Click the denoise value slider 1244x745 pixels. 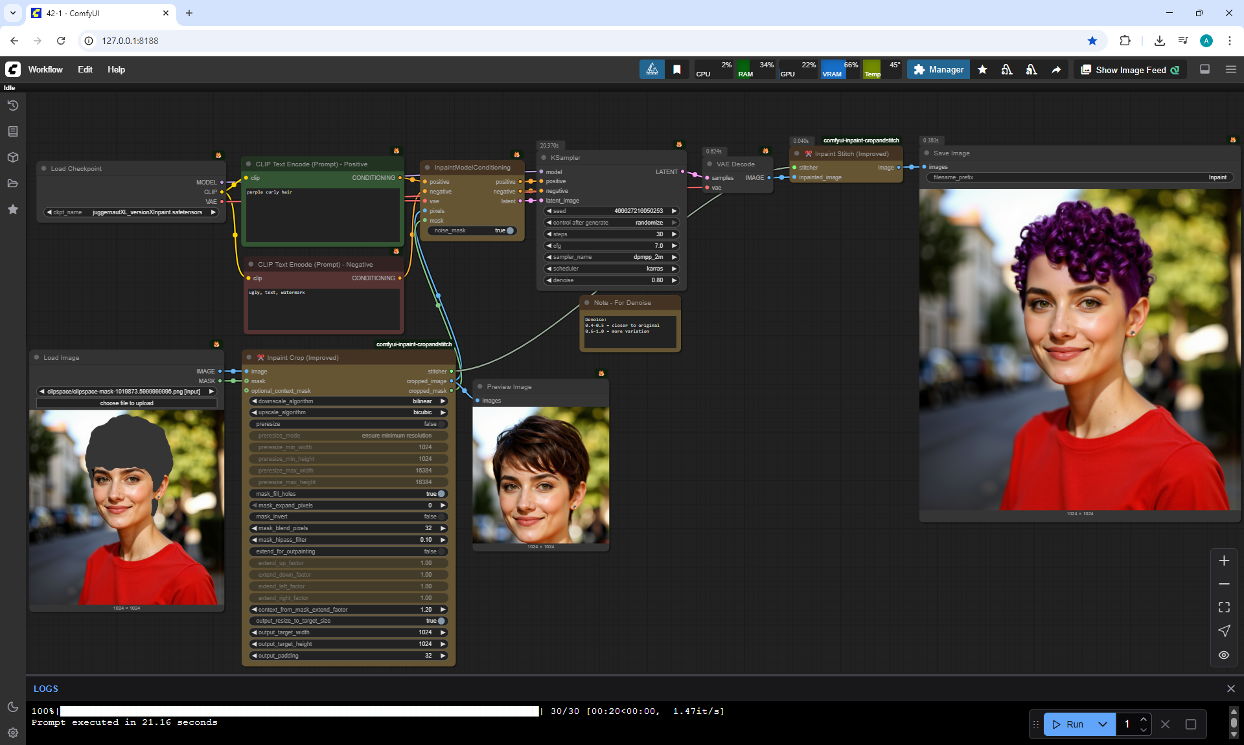pos(612,280)
